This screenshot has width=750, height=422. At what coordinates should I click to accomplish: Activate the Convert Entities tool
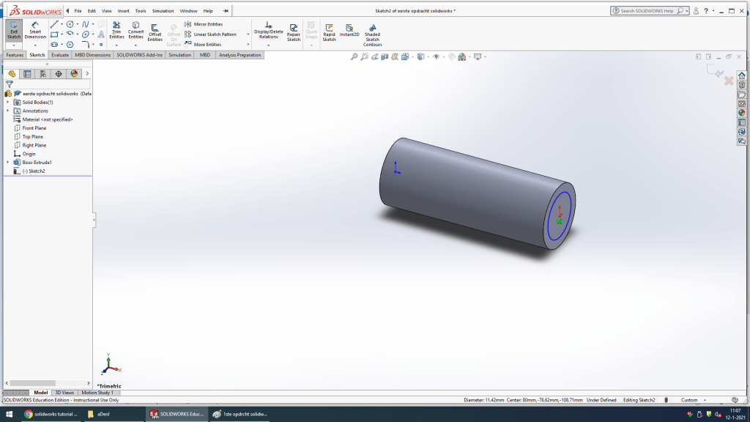coord(135,30)
